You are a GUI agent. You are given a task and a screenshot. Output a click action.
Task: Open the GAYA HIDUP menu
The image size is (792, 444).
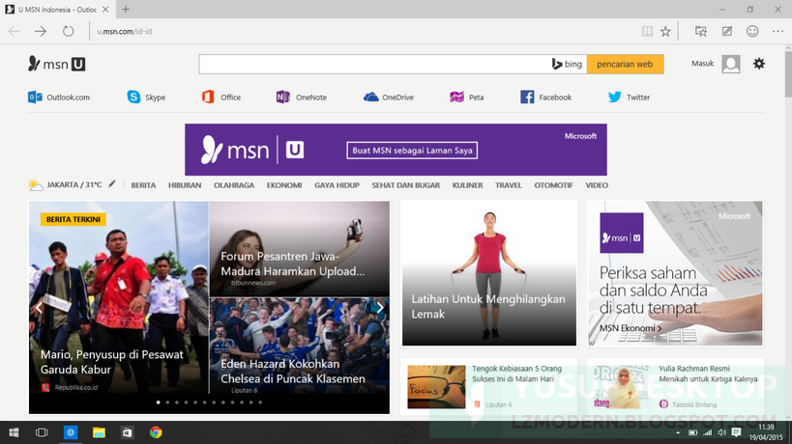(x=337, y=185)
